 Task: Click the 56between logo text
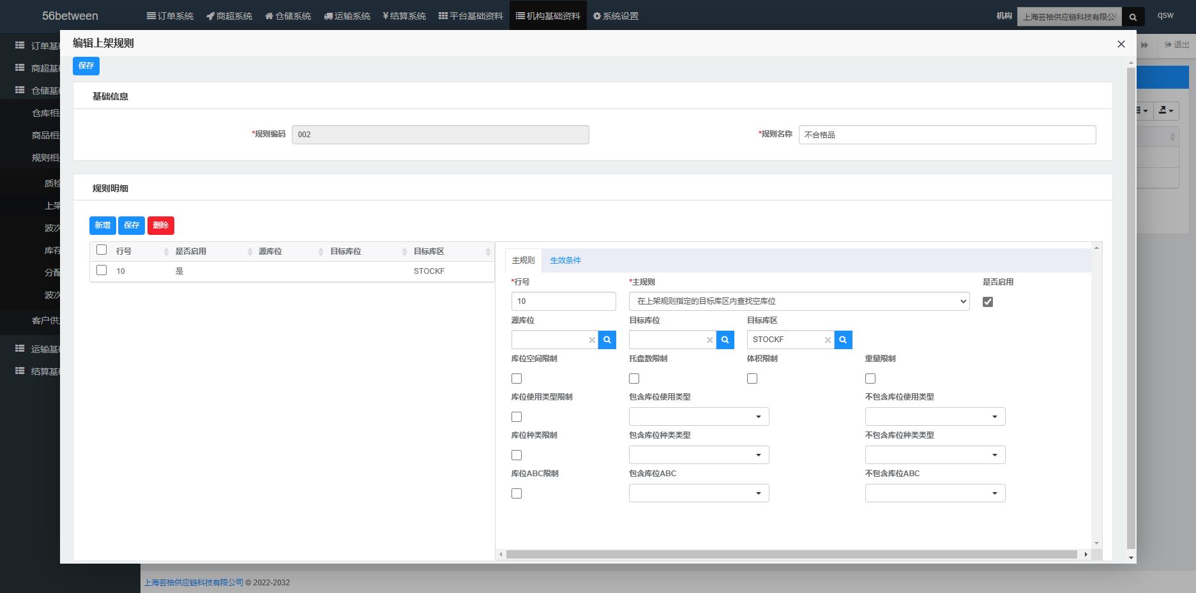pos(70,16)
